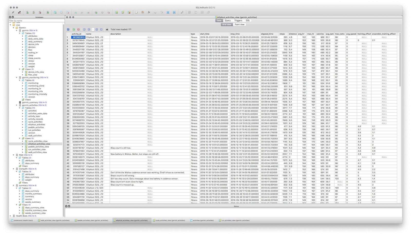
Task: Click the Edit database toolbar icon
Action: point(33,12)
